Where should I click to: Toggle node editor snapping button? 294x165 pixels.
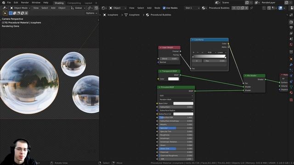pyautogui.click(x=269, y=8)
